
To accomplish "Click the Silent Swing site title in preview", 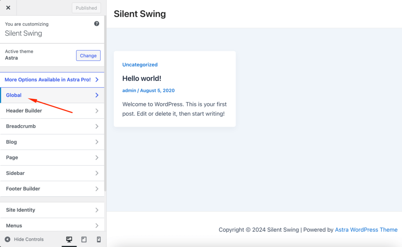I will tap(140, 14).
